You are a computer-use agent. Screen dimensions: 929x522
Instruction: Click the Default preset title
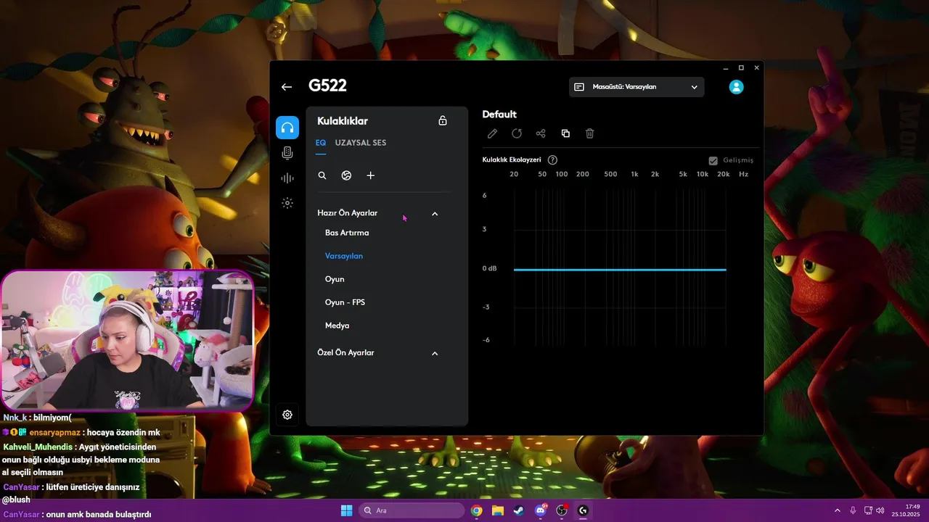(x=499, y=115)
